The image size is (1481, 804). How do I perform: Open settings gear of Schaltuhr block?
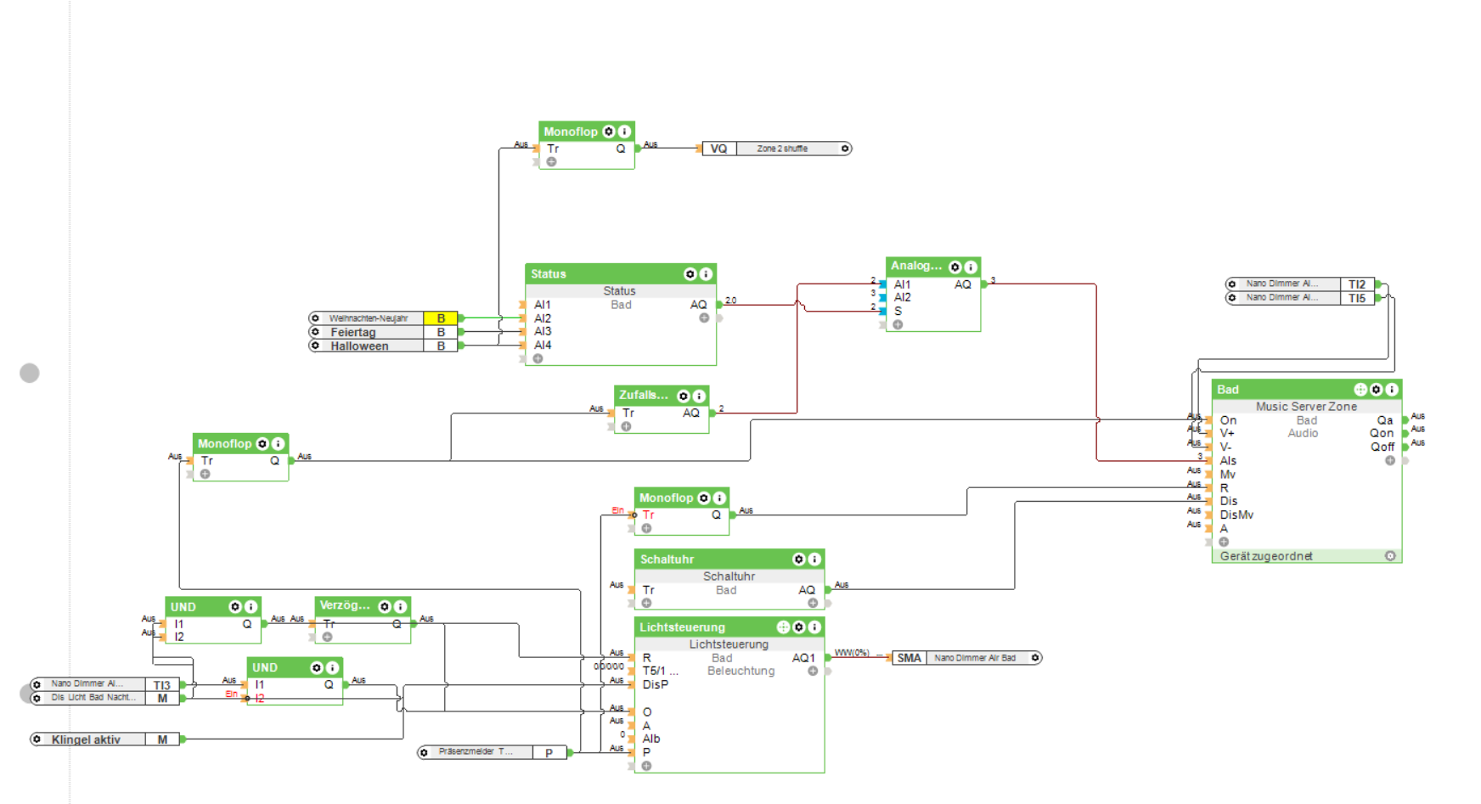tap(798, 559)
